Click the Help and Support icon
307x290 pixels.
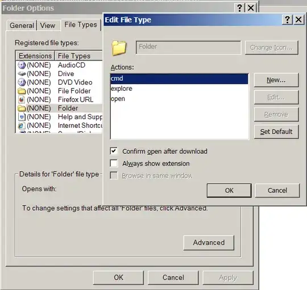(x=22, y=117)
